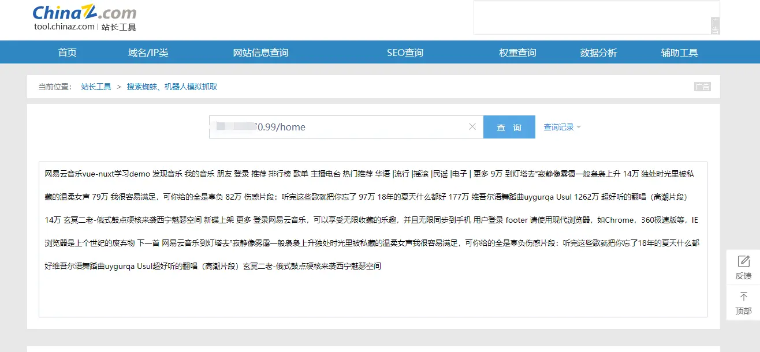Open the SEO查询 menu
Viewport: 760px width, 352px height.
(405, 53)
